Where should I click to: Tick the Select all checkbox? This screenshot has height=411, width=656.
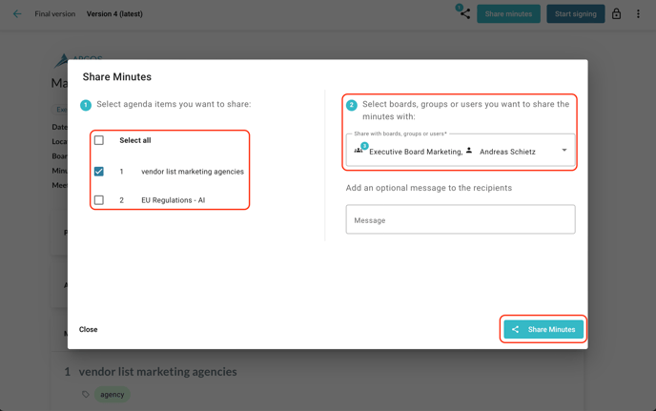point(99,140)
